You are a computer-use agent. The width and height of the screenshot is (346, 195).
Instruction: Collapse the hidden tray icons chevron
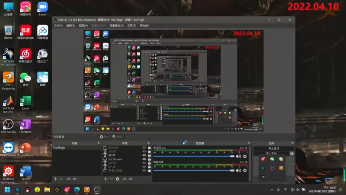272,190
